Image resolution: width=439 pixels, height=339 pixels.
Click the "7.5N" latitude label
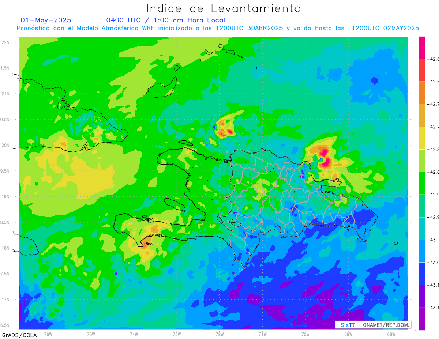click(5, 274)
